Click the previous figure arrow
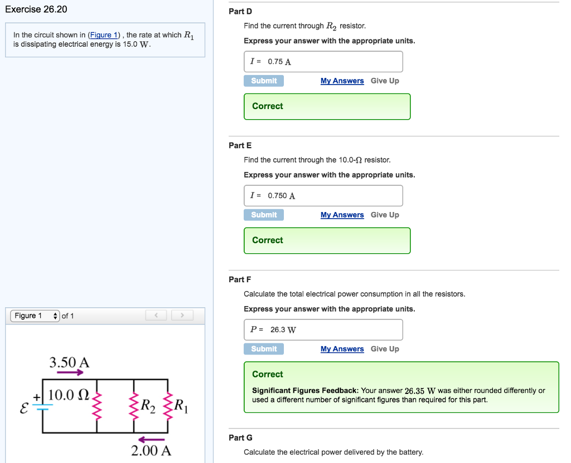This screenshot has height=463, width=571. [x=156, y=315]
